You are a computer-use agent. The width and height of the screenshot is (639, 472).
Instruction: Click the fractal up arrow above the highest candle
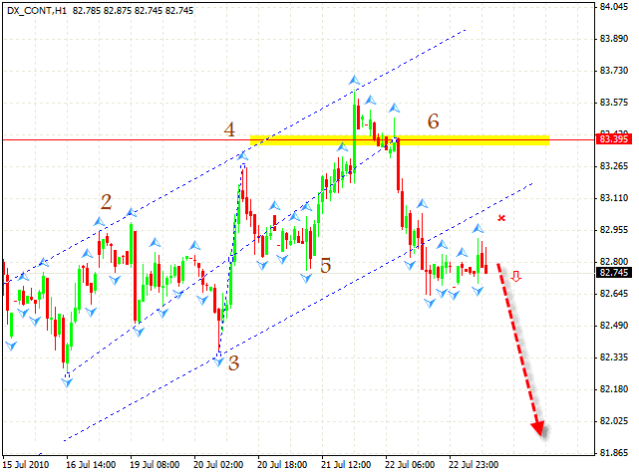[354, 81]
